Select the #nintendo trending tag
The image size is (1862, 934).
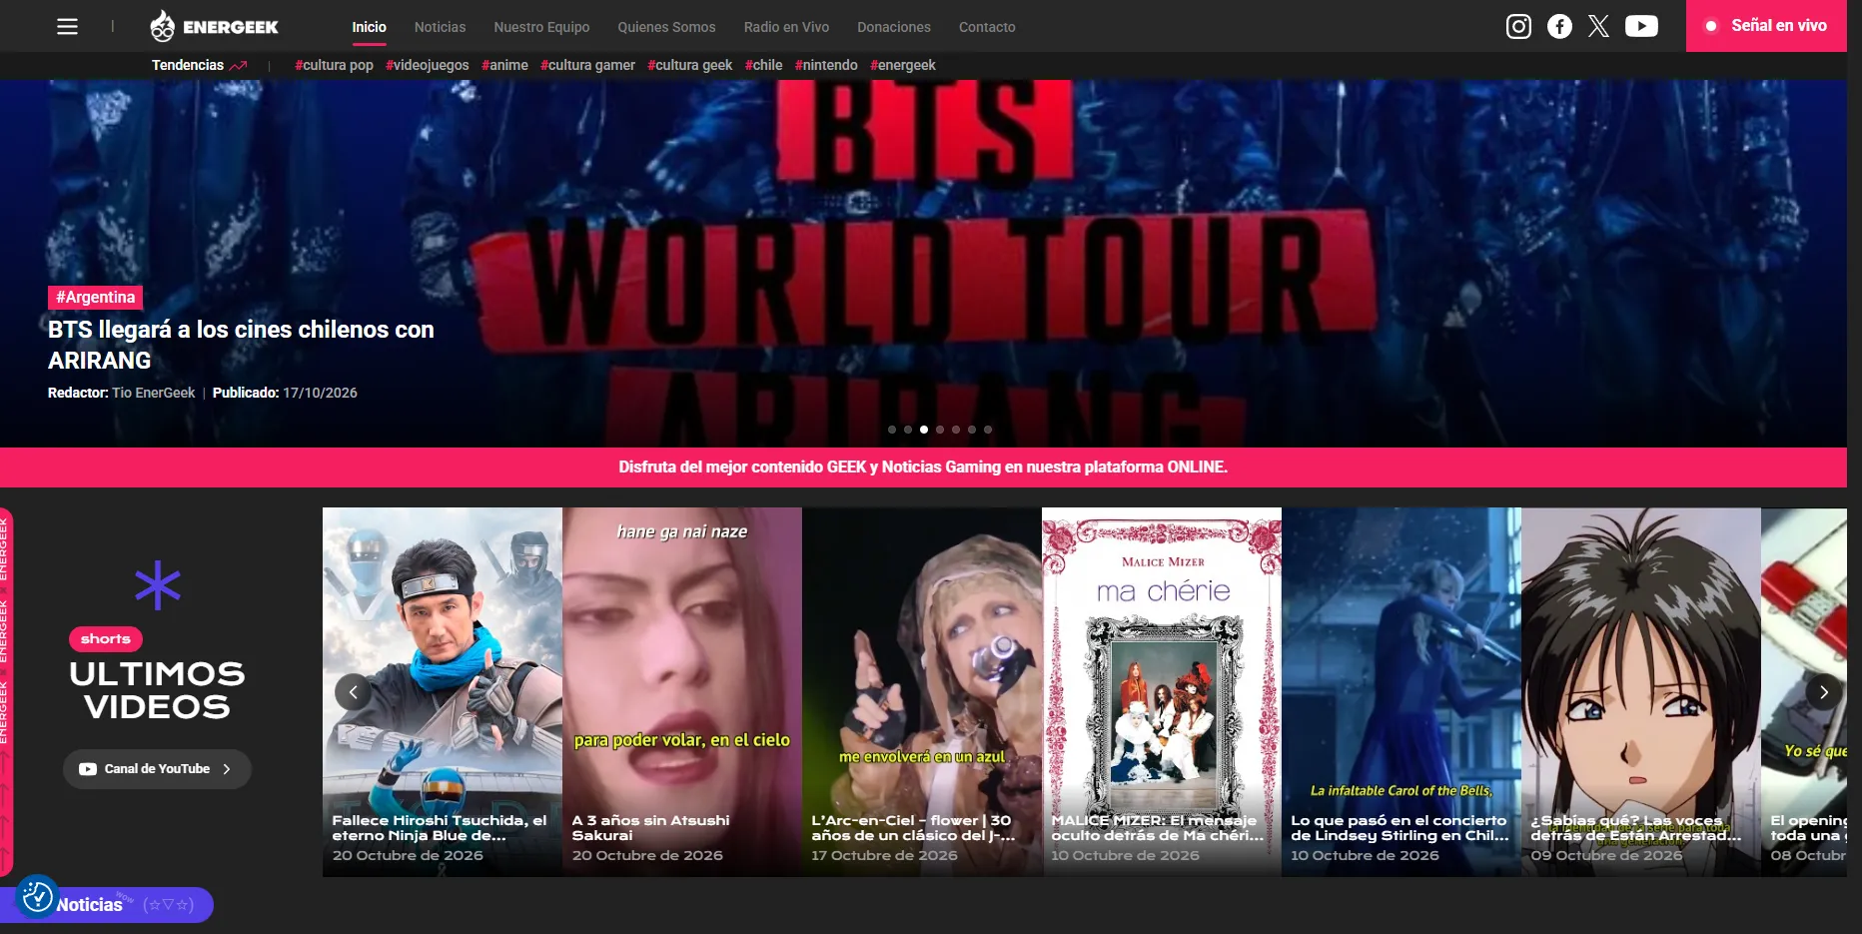(826, 65)
